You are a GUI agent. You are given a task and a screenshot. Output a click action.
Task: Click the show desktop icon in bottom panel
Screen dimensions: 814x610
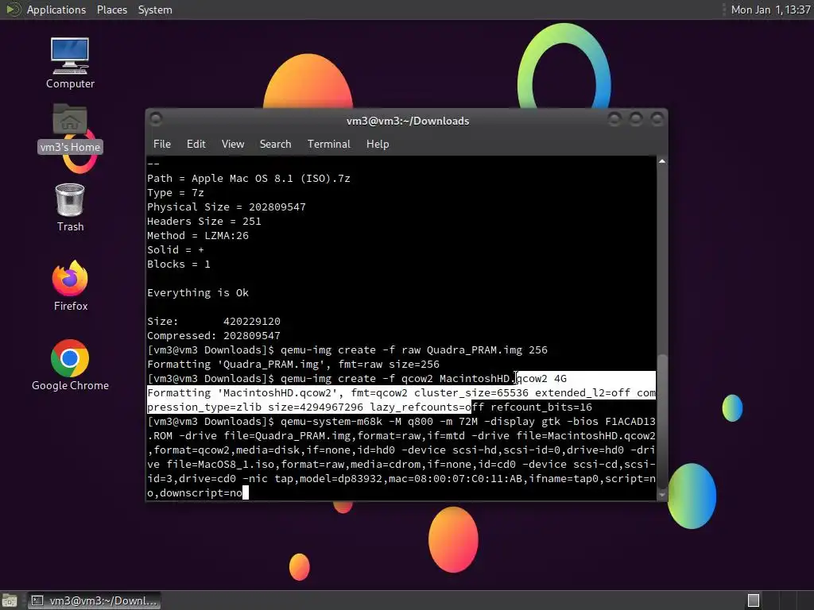[x=10, y=600]
